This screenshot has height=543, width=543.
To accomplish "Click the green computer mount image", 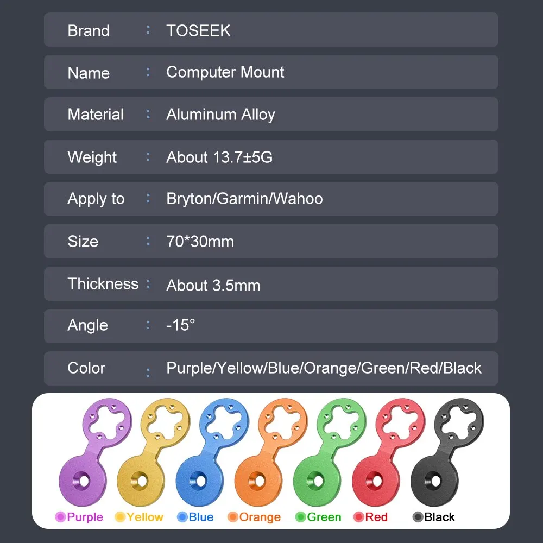I will tap(330, 452).
